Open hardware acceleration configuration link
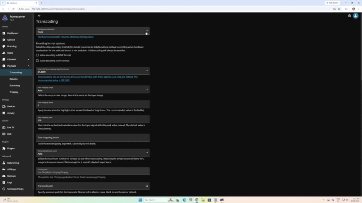This screenshot has width=362, height=203. coord(66,37)
